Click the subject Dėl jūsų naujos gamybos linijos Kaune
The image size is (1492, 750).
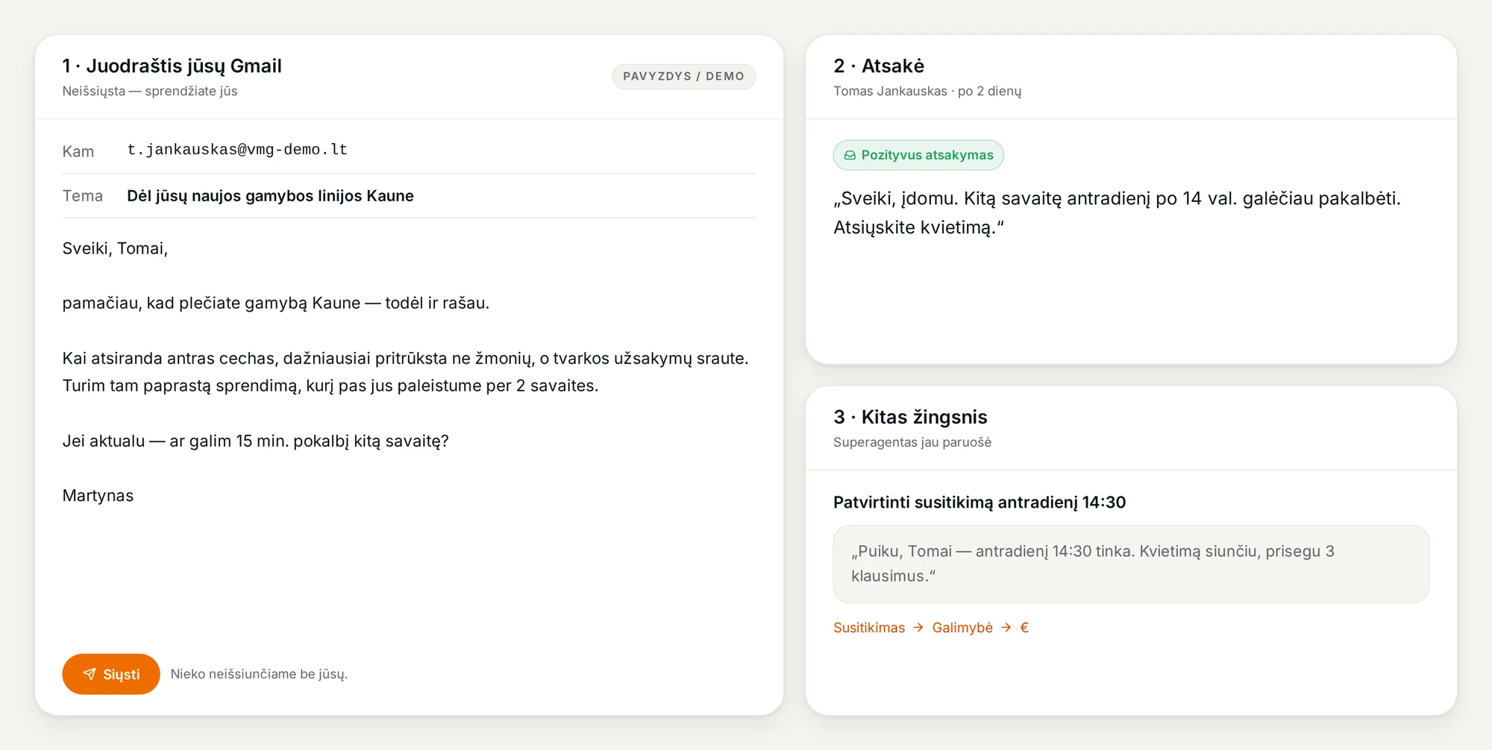270,196
